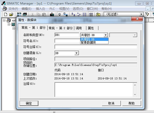Screen dimensions: 154x113
Task: Click the comment box scroll up arrow
Action: [135, 85]
